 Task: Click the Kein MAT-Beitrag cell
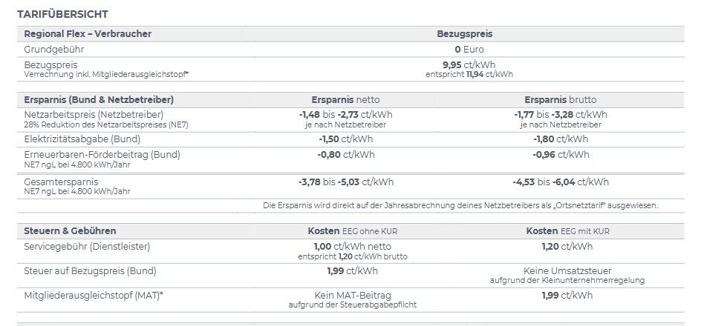pyautogui.click(x=345, y=296)
